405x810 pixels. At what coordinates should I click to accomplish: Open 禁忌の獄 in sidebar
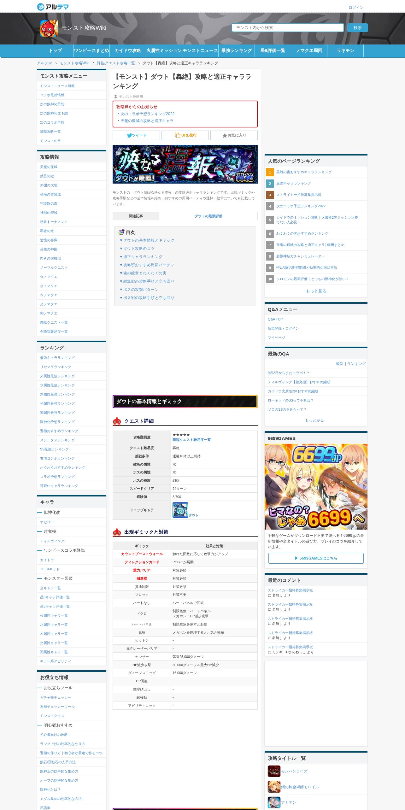pyautogui.click(x=47, y=176)
